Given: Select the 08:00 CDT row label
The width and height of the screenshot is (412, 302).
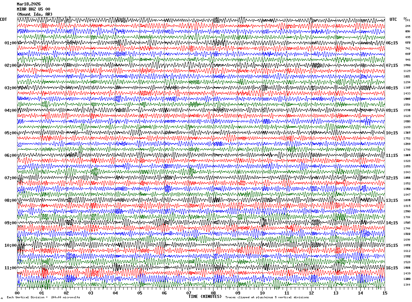Looking at the screenshot, I should 11,200.
